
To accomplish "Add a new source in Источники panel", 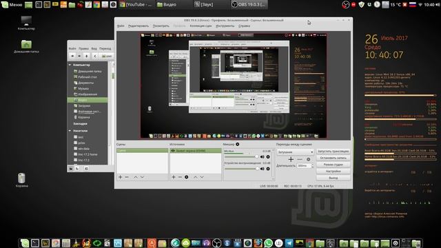I will click(174, 177).
